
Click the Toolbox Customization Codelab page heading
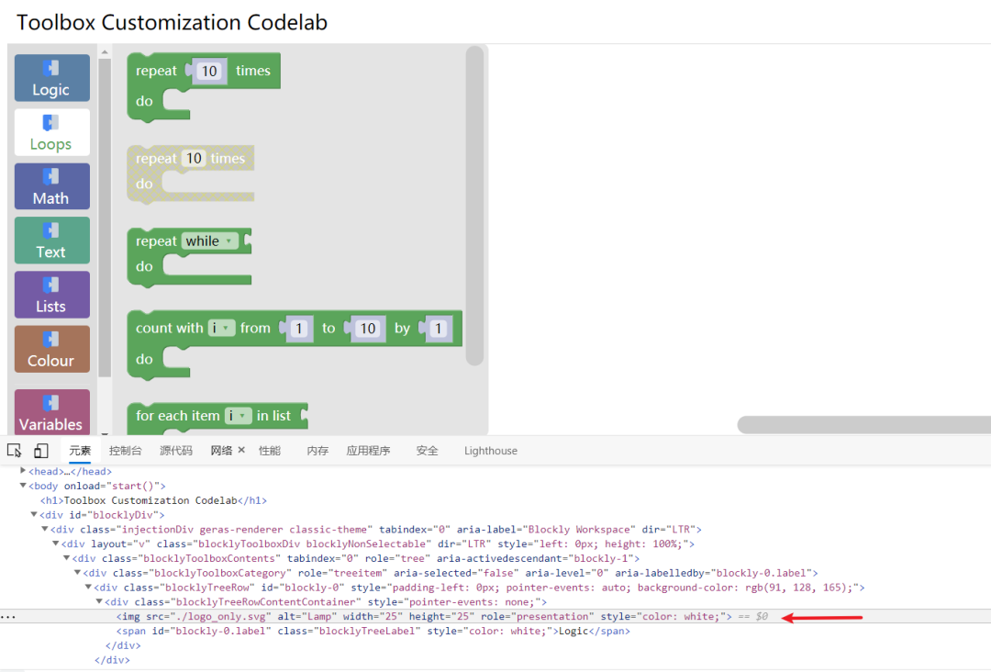(172, 22)
